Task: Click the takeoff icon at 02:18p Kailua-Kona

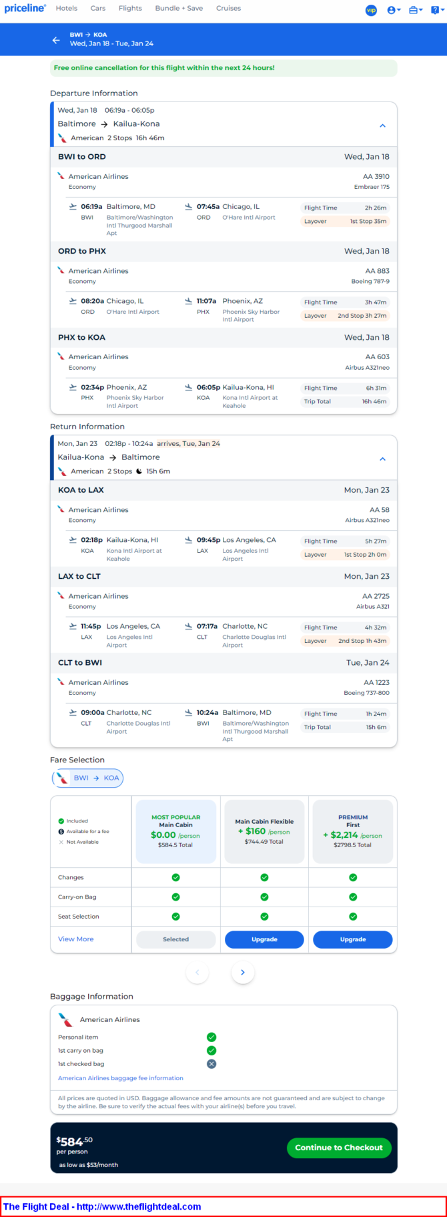Action: 73,540
